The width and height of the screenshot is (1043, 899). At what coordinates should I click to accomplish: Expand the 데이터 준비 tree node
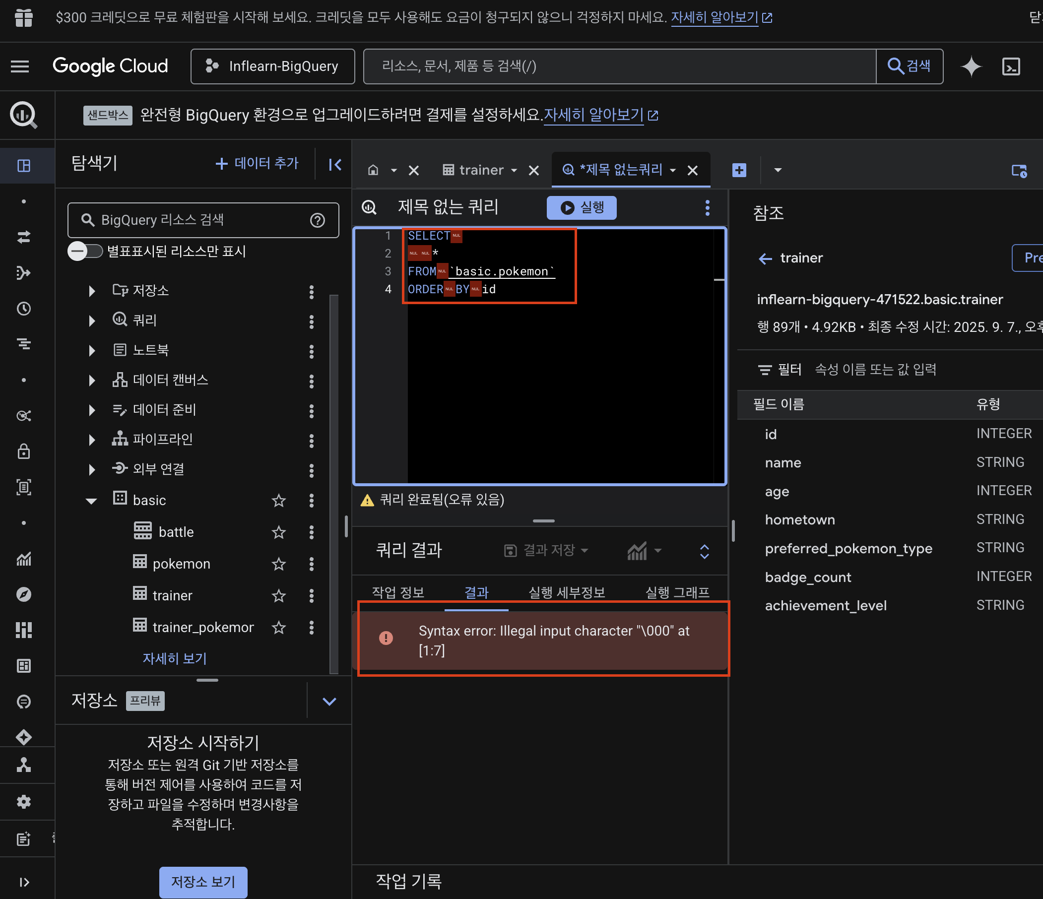pyautogui.click(x=92, y=410)
